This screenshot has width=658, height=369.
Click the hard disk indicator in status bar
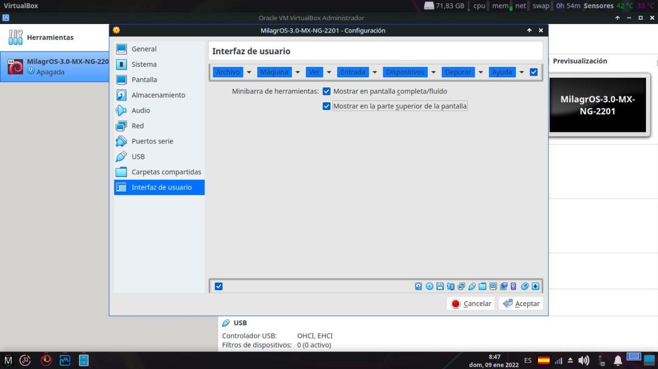click(418, 286)
